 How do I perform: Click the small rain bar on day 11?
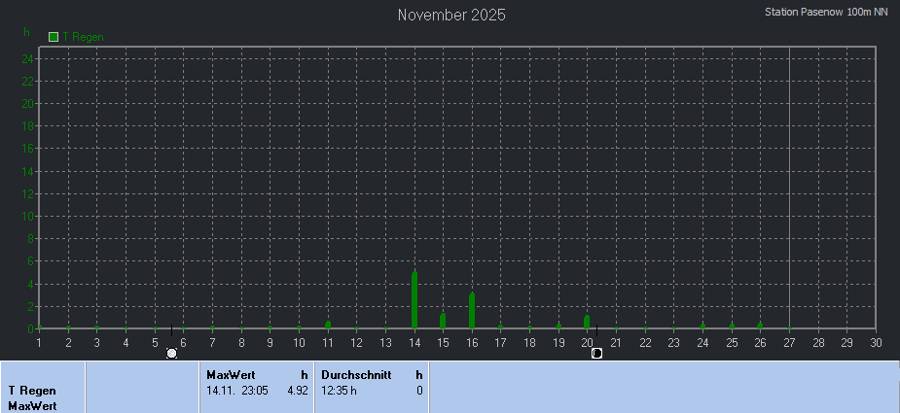[x=328, y=325]
